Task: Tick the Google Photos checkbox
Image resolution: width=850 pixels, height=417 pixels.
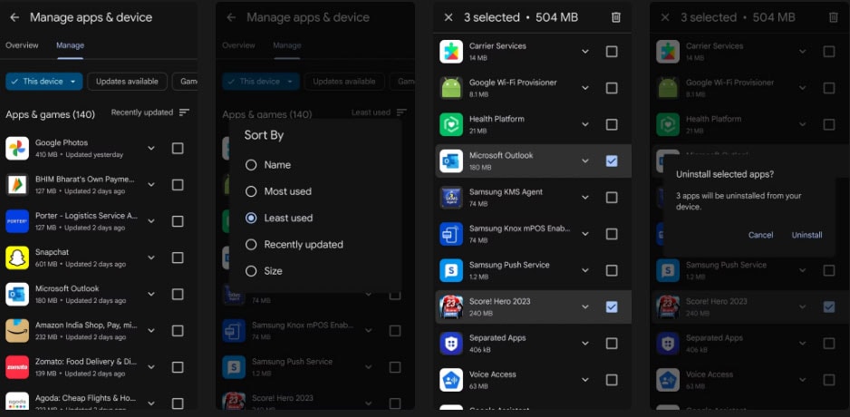Action: 178,149
